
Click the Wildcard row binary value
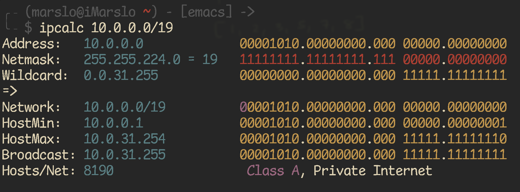pyautogui.click(x=373, y=75)
